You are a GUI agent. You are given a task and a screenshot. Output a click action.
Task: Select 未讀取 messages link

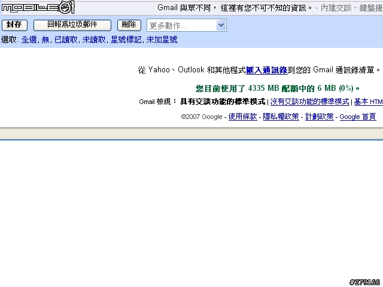(94, 39)
